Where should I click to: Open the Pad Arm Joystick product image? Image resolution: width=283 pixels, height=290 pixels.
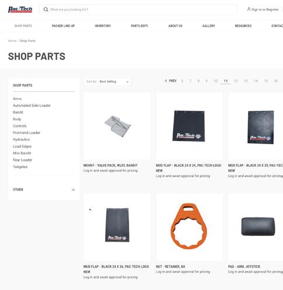[x=256, y=227]
